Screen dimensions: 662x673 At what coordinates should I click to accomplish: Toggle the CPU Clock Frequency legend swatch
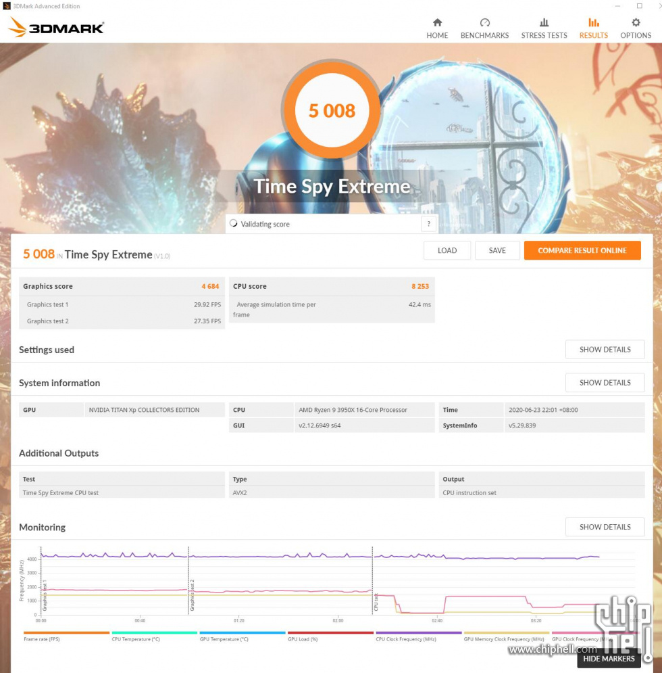418,632
